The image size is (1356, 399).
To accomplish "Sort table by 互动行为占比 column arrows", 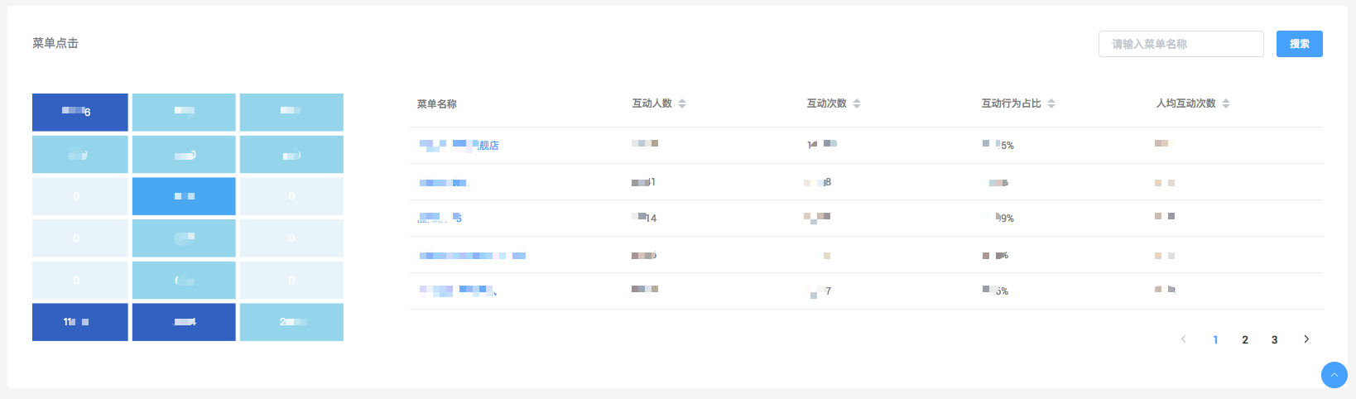I will click(1051, 103).
